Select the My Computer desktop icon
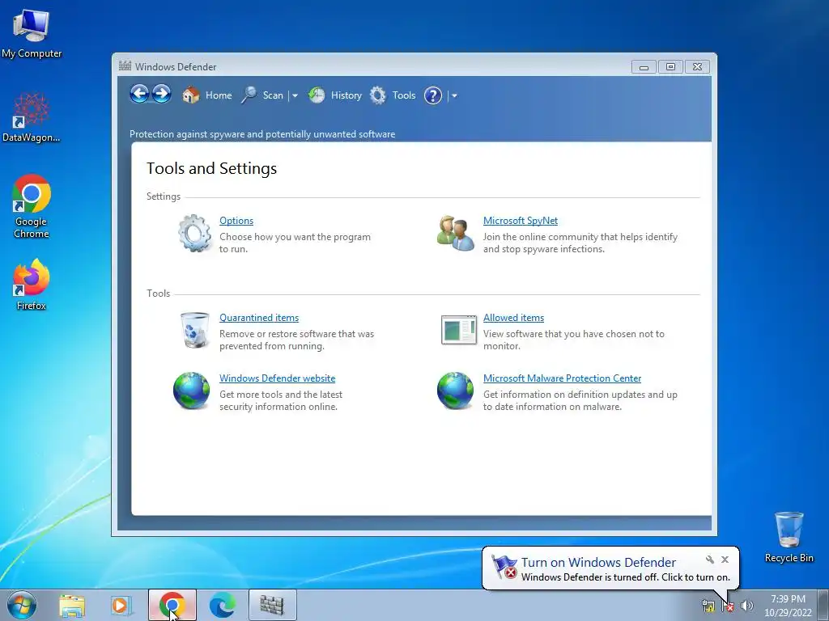Screen dimensions: 829x621 coord(32,33)
